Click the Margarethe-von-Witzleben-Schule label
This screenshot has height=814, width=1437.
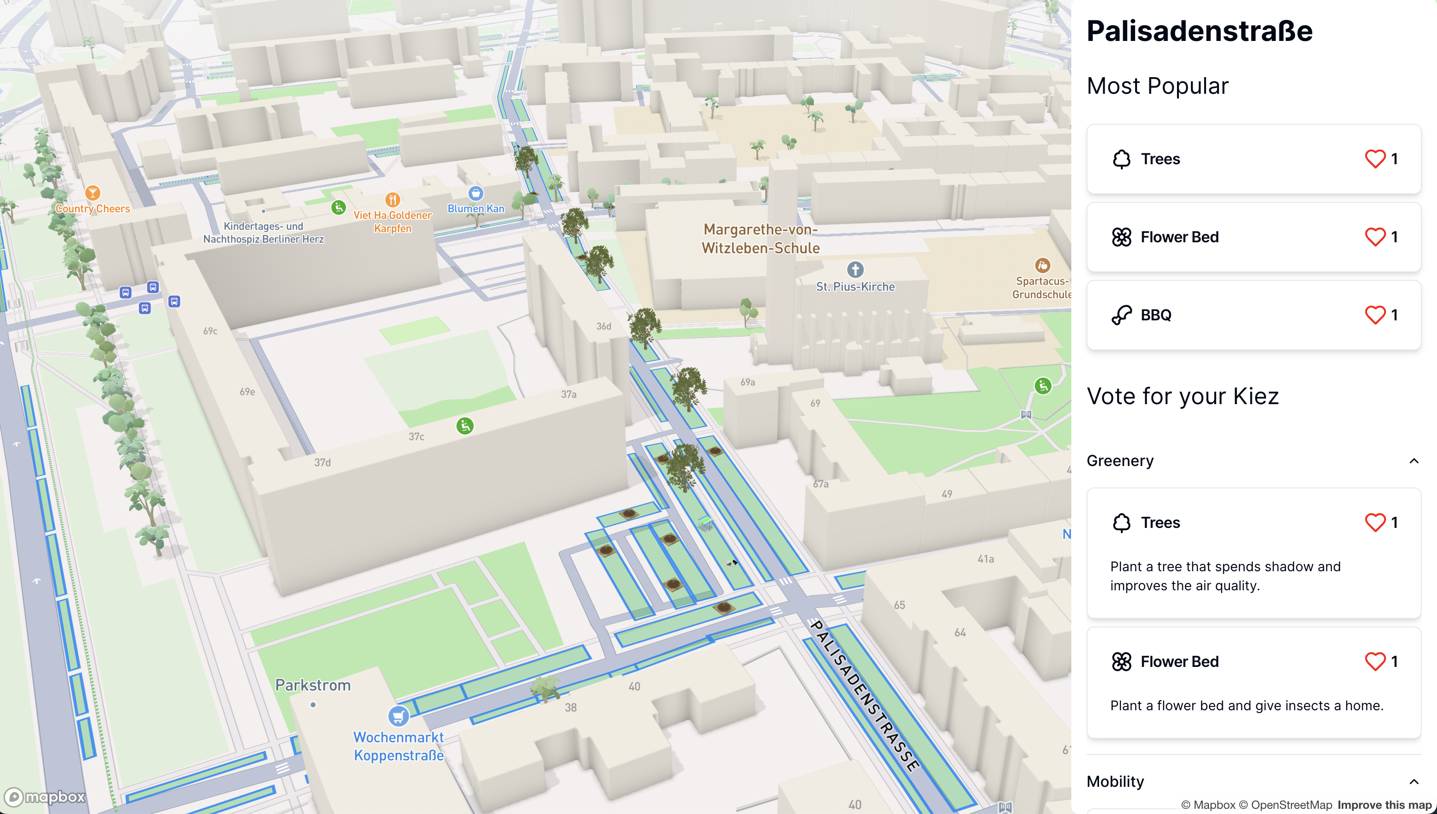760,238
